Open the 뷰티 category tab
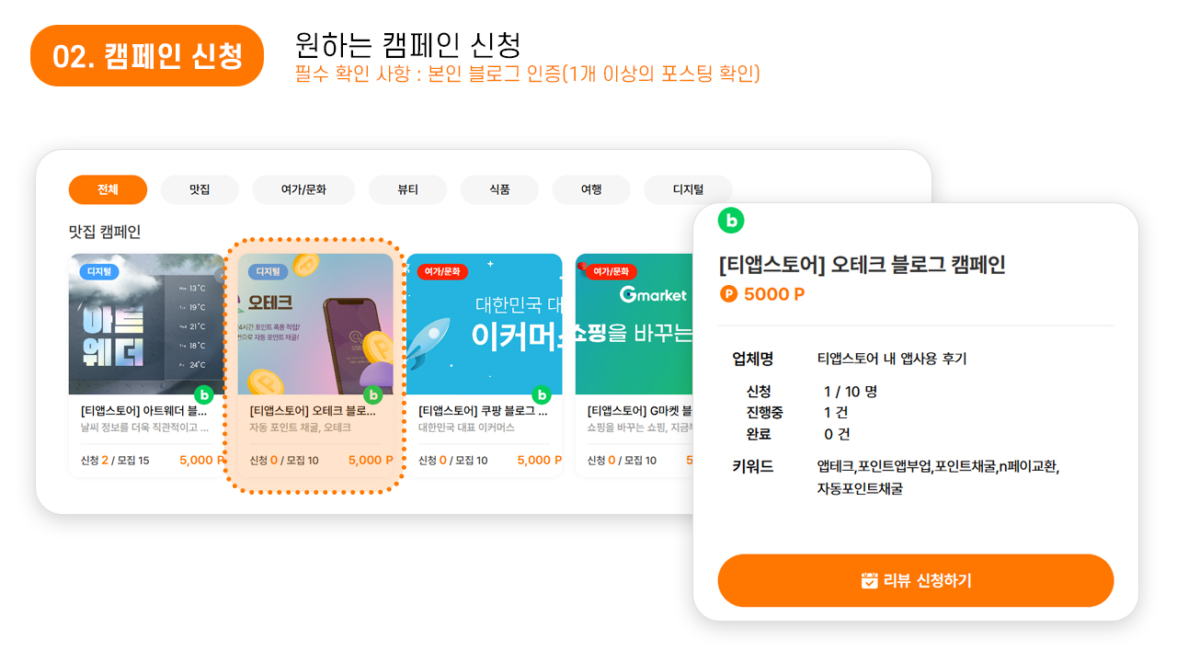 (407, 189)
